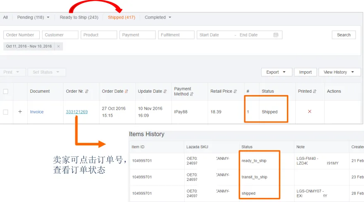The image size is (364, 202).
Task: Sort by Order Date column arrows
Action: (127, 91)
